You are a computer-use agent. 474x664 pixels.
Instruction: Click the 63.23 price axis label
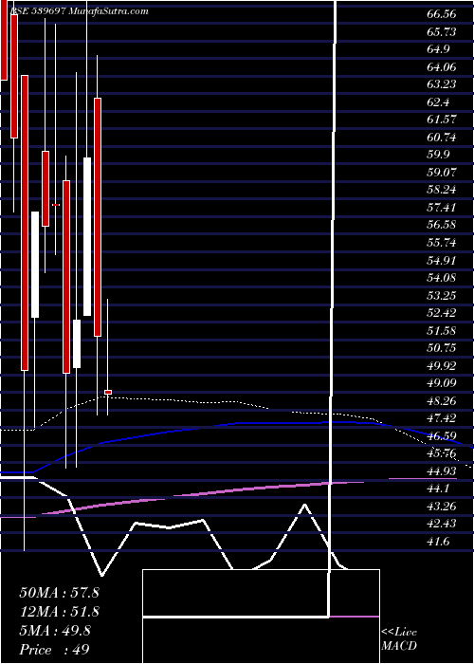(x=442, y=84)
